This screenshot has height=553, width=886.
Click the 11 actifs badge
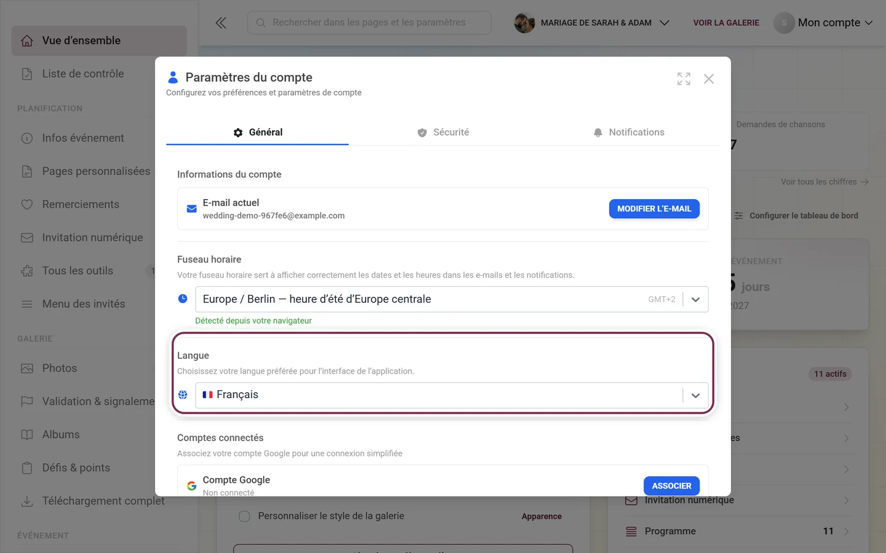coord(830,374)
